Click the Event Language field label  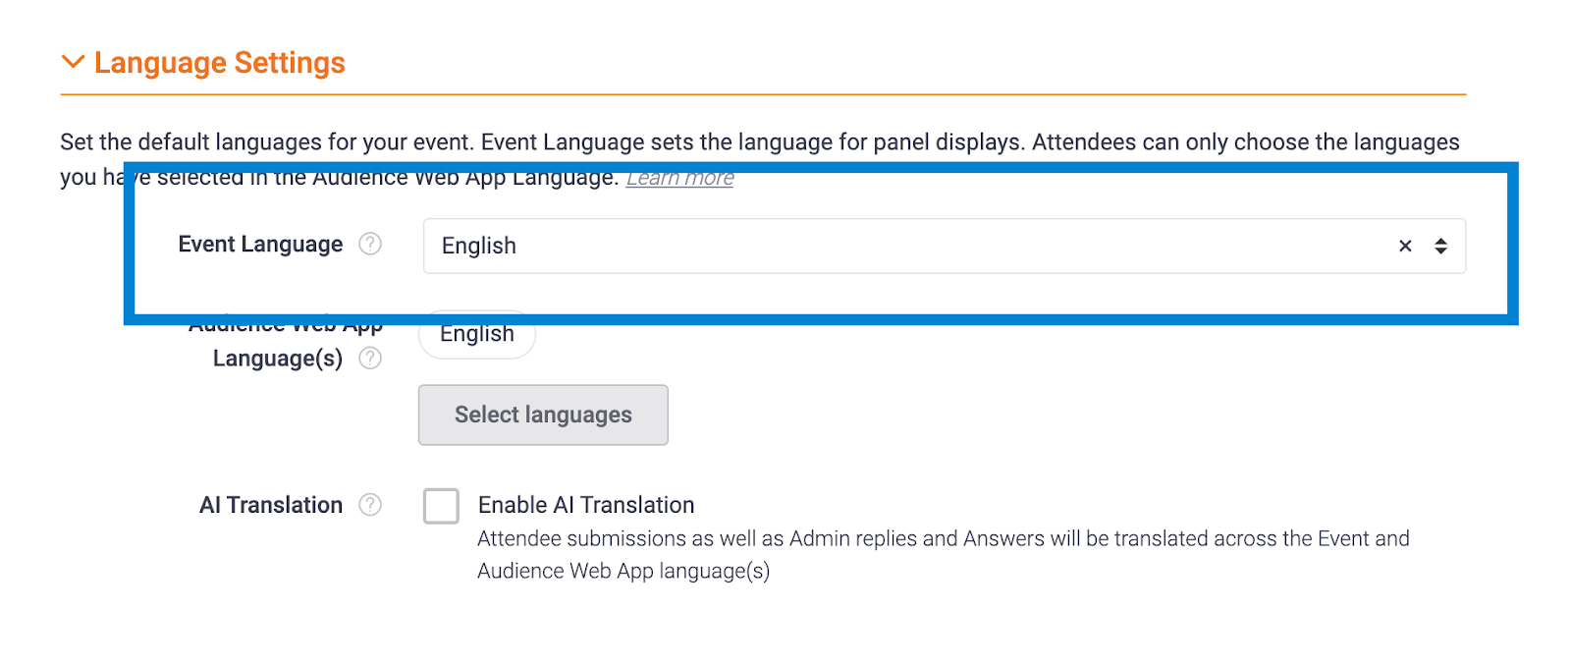coord(260,244)
